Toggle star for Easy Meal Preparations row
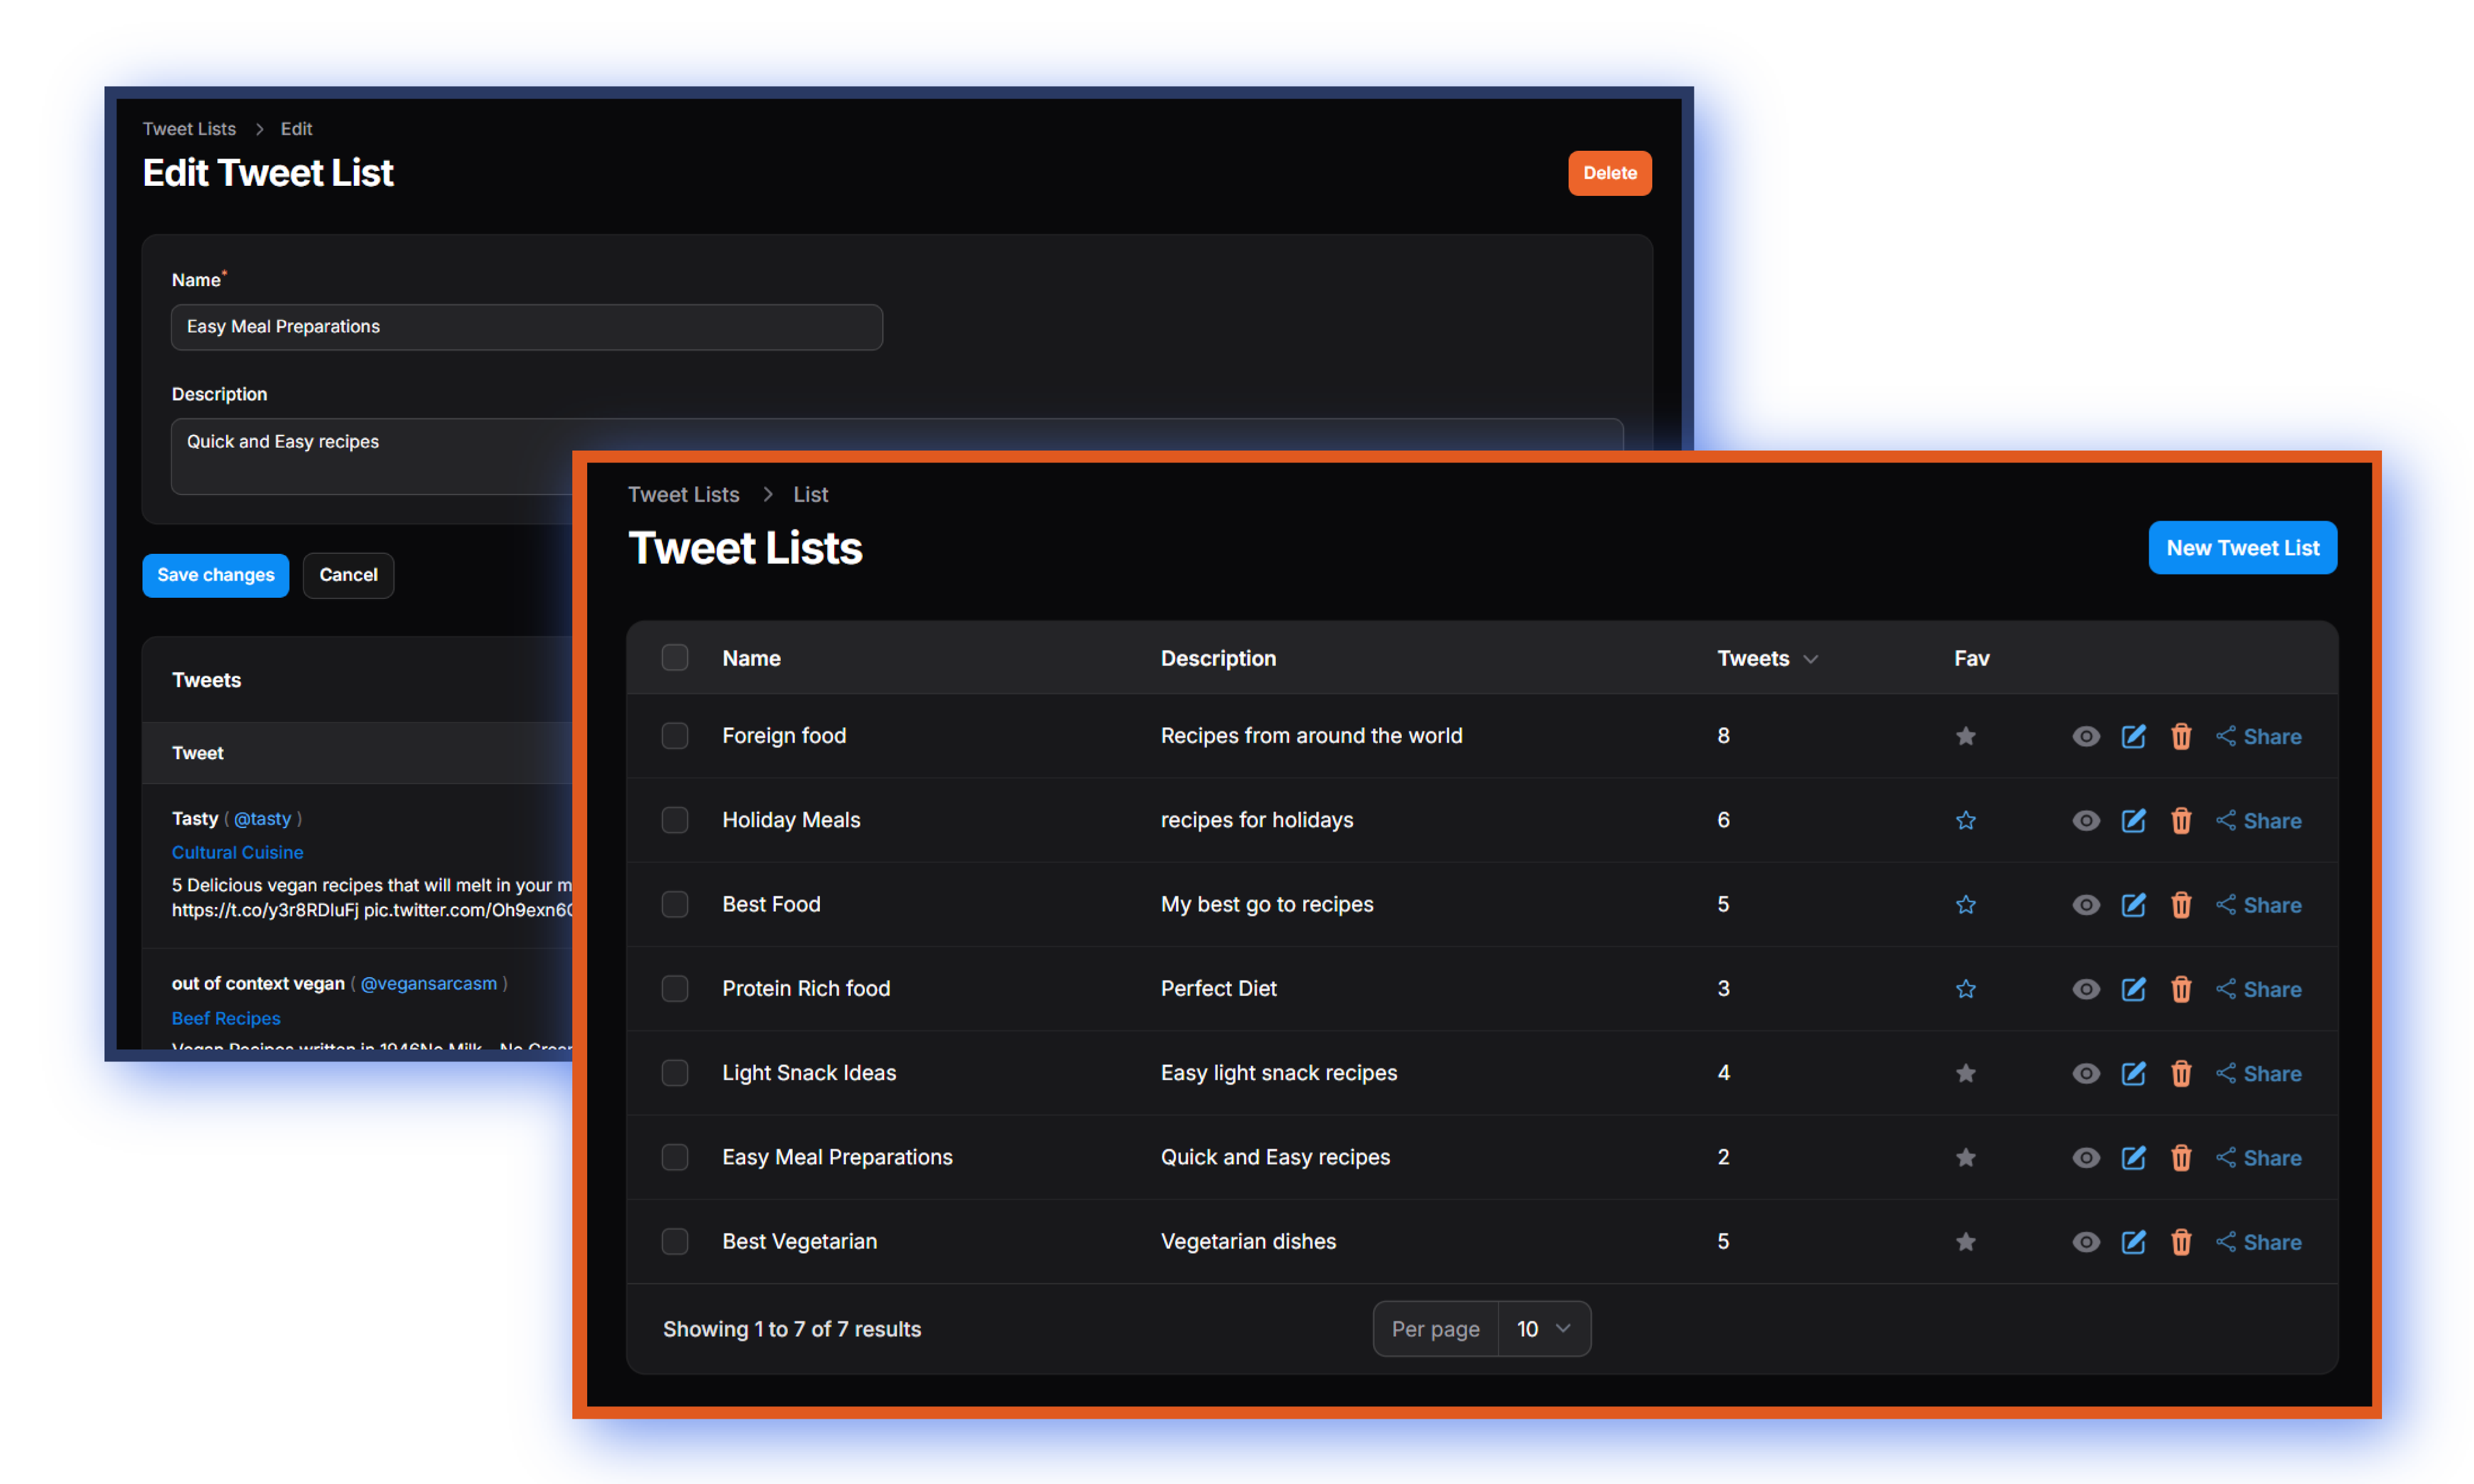 point(1965,1157)
